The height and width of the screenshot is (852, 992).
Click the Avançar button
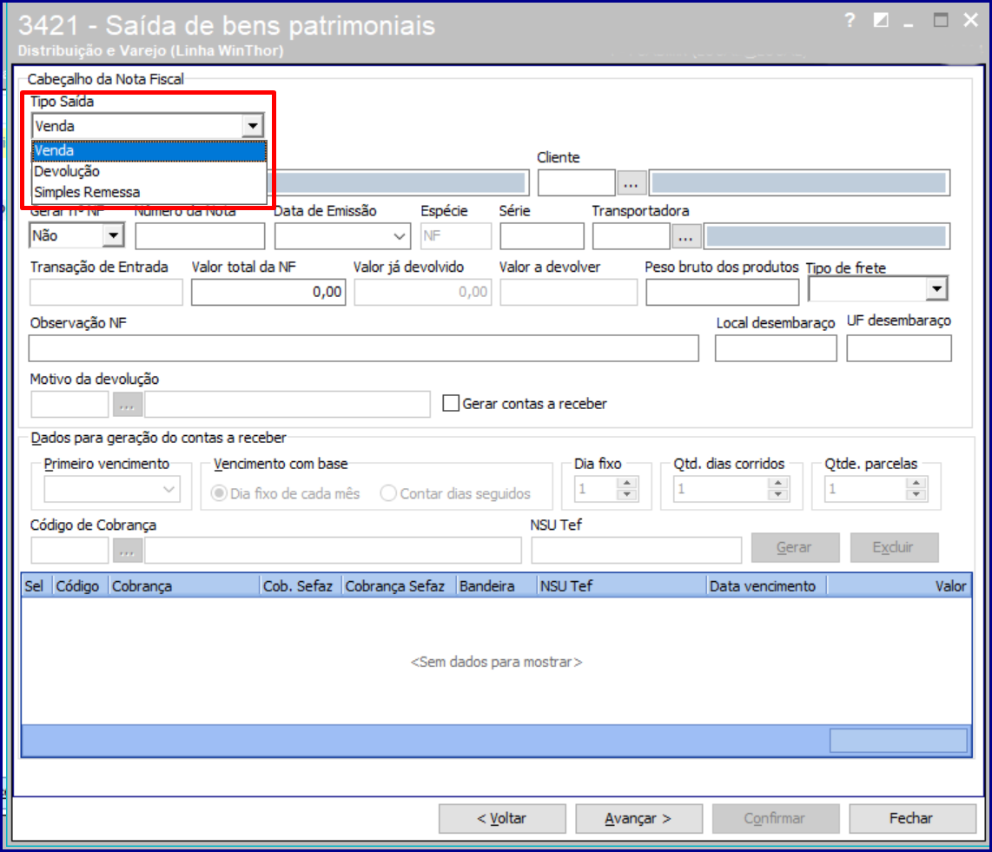pos(639,818)
